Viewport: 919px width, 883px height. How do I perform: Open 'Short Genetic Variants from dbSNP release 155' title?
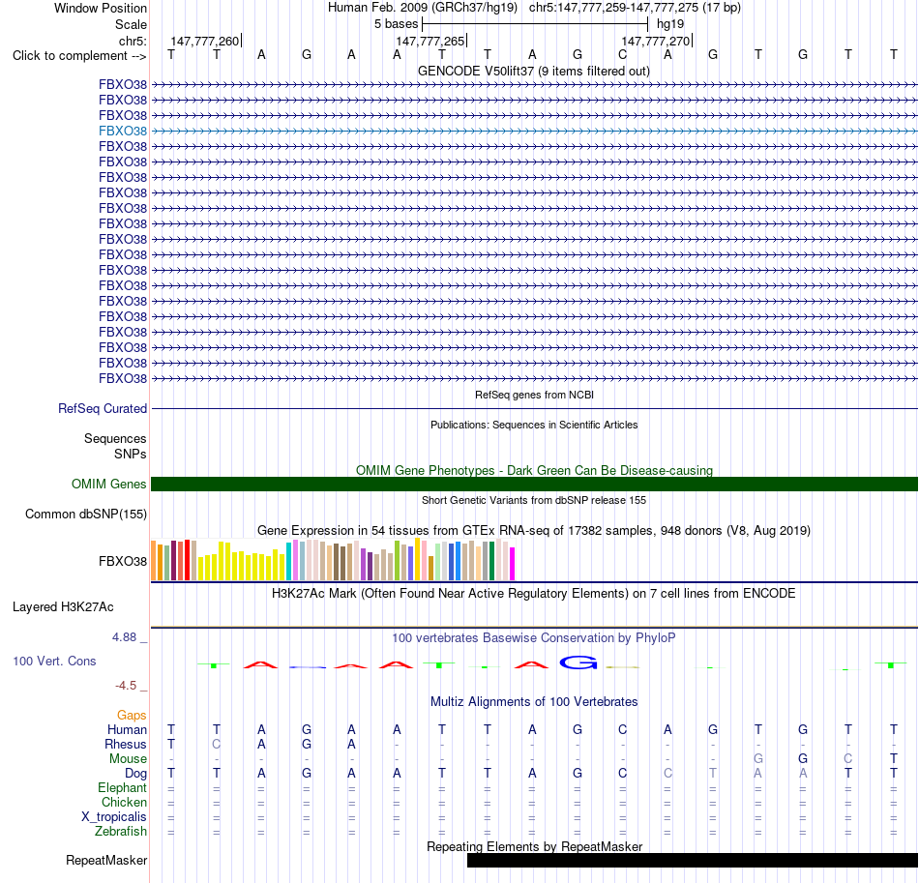534,500
